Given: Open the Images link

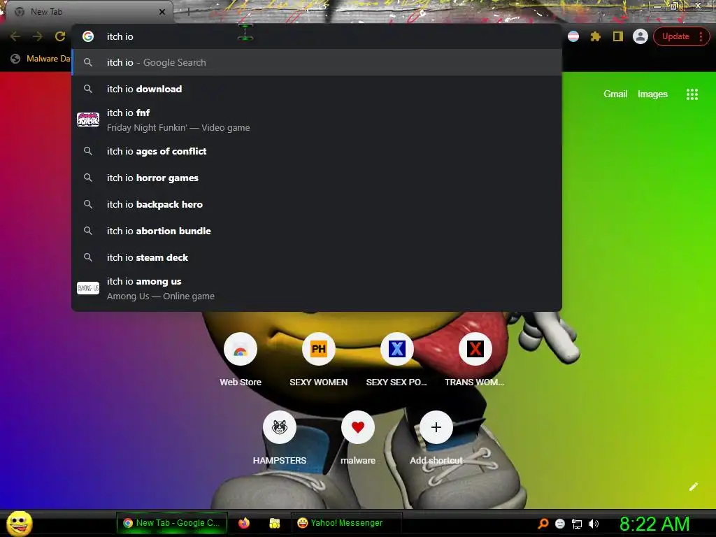Looking at the screenshot, I should 652,94.
